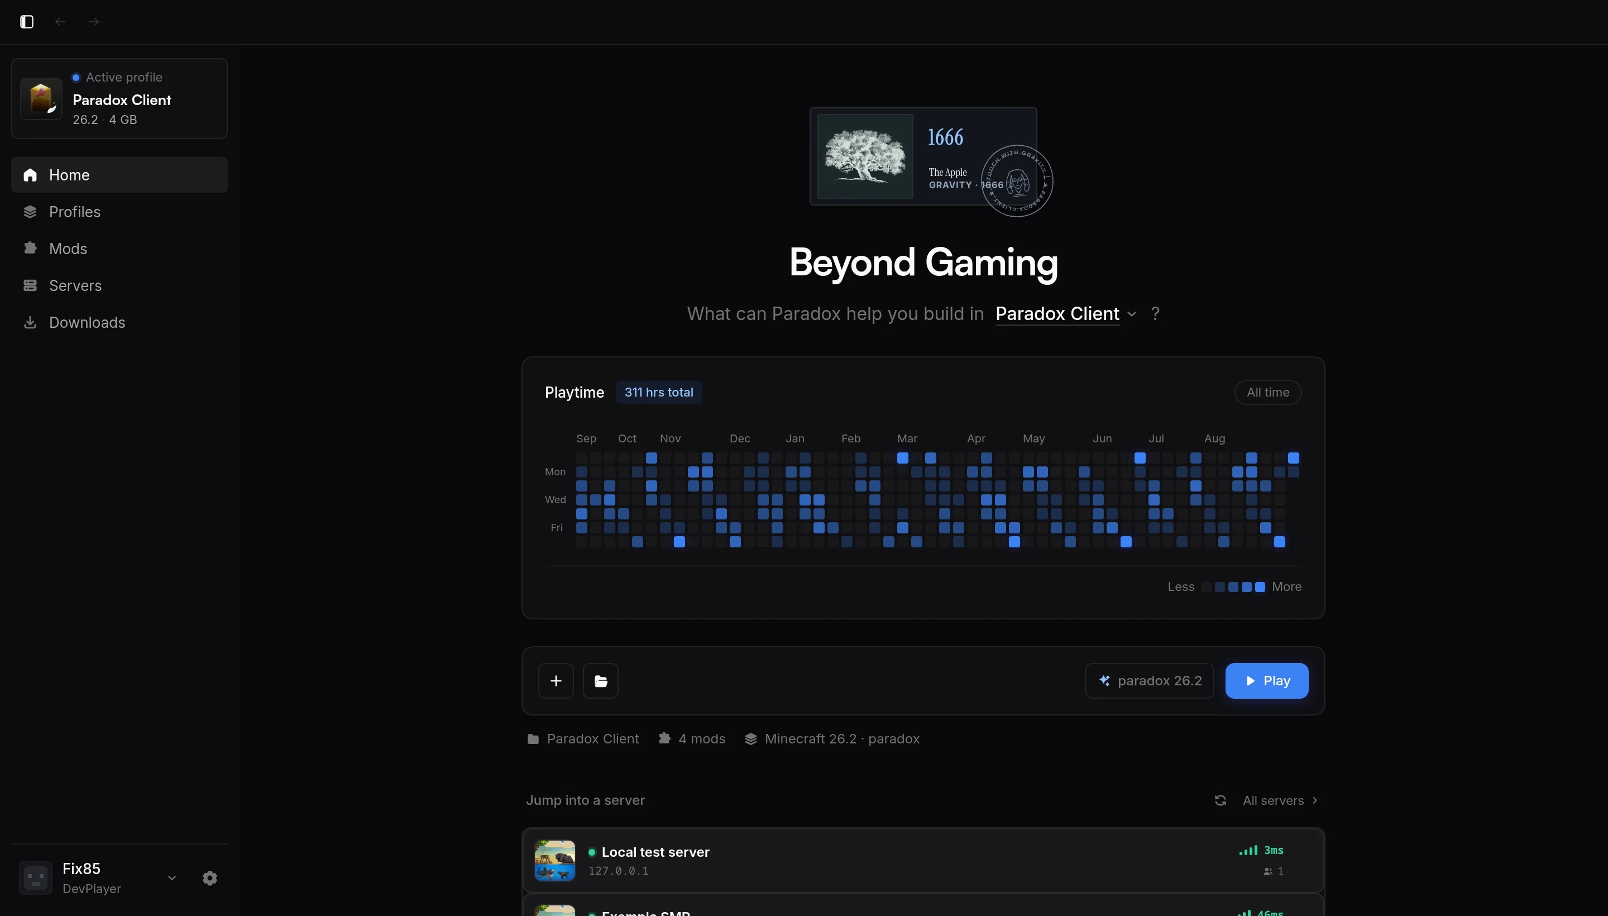This screenshot has width=1608, height=916.
Task: Click the lightest Less legend swatch
Action: (x=1206, y=587)
